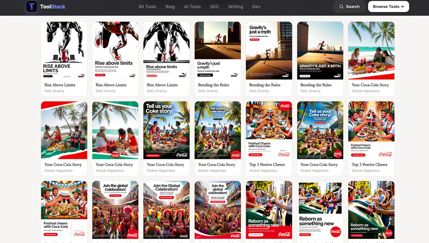Click the round Coca-Cola badge on the white-background Reborn poster
Screen dimensions: 429x243
pyautogui.click(x=336, y=232)
